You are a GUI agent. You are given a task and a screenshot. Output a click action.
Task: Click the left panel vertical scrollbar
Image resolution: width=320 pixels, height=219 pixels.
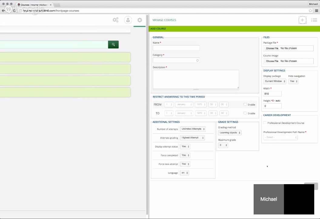click(x=147, y=115)
